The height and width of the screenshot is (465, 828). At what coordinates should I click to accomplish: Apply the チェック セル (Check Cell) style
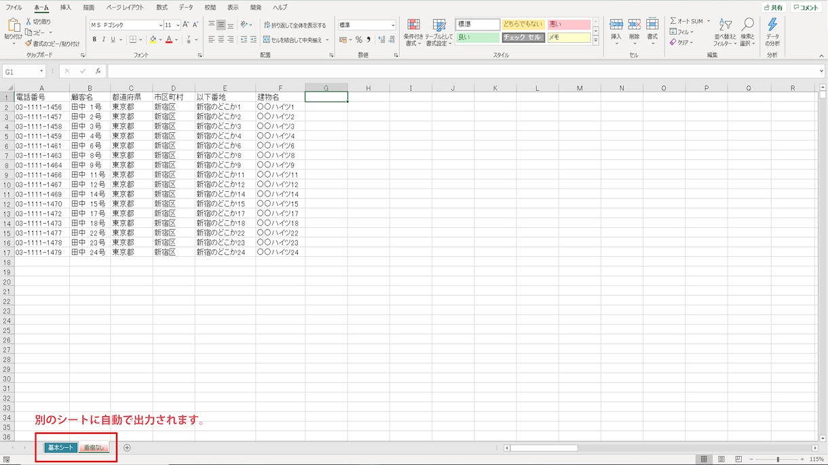click(523, 38)
